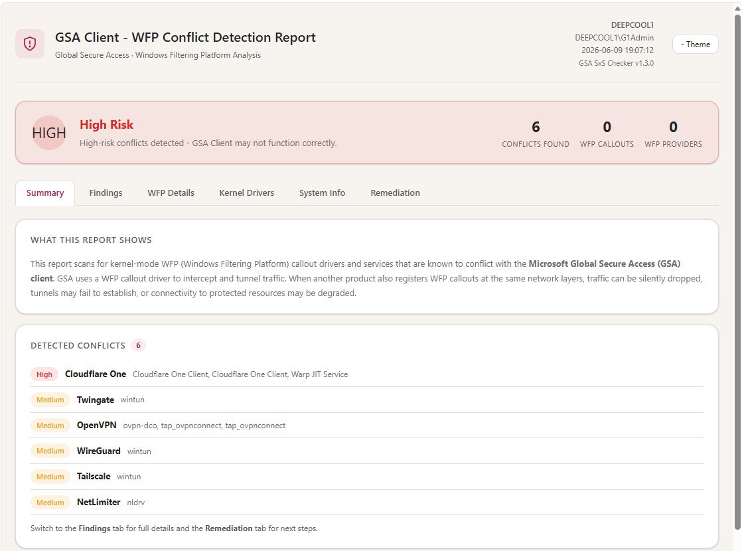Viewport: 742px width, 551px height.
Task: Click the DEEPCOOL1 hostname text
Action: (x=632, y=25)
